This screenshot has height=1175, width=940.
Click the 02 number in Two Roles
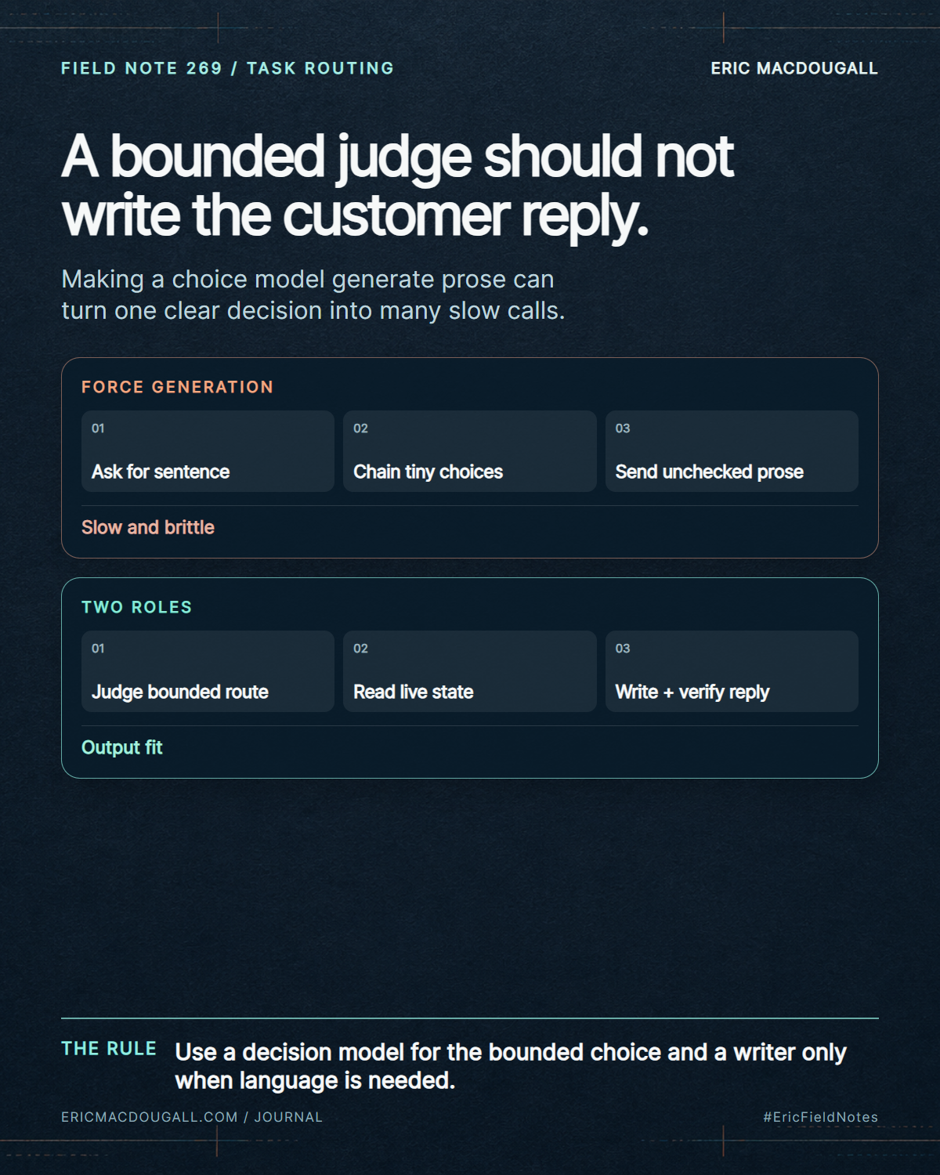coord(360,649)
